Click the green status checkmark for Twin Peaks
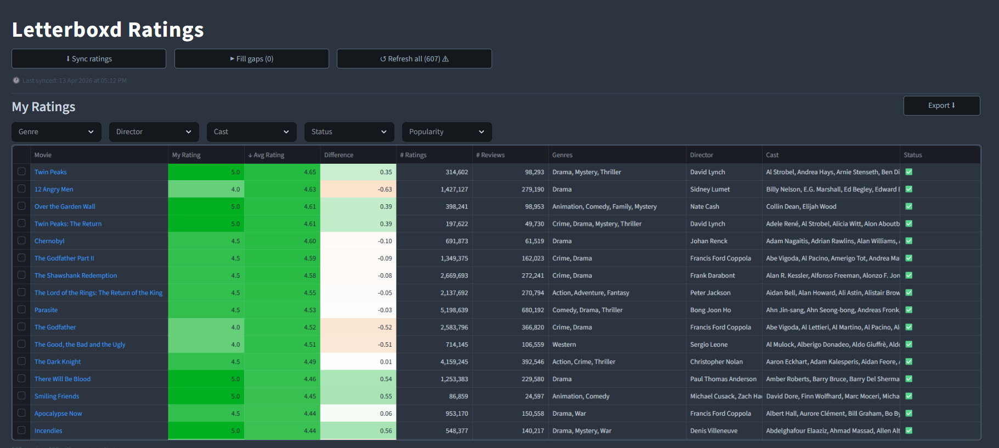This screenshot has width=999, height=448. click(x=908, y=172)
